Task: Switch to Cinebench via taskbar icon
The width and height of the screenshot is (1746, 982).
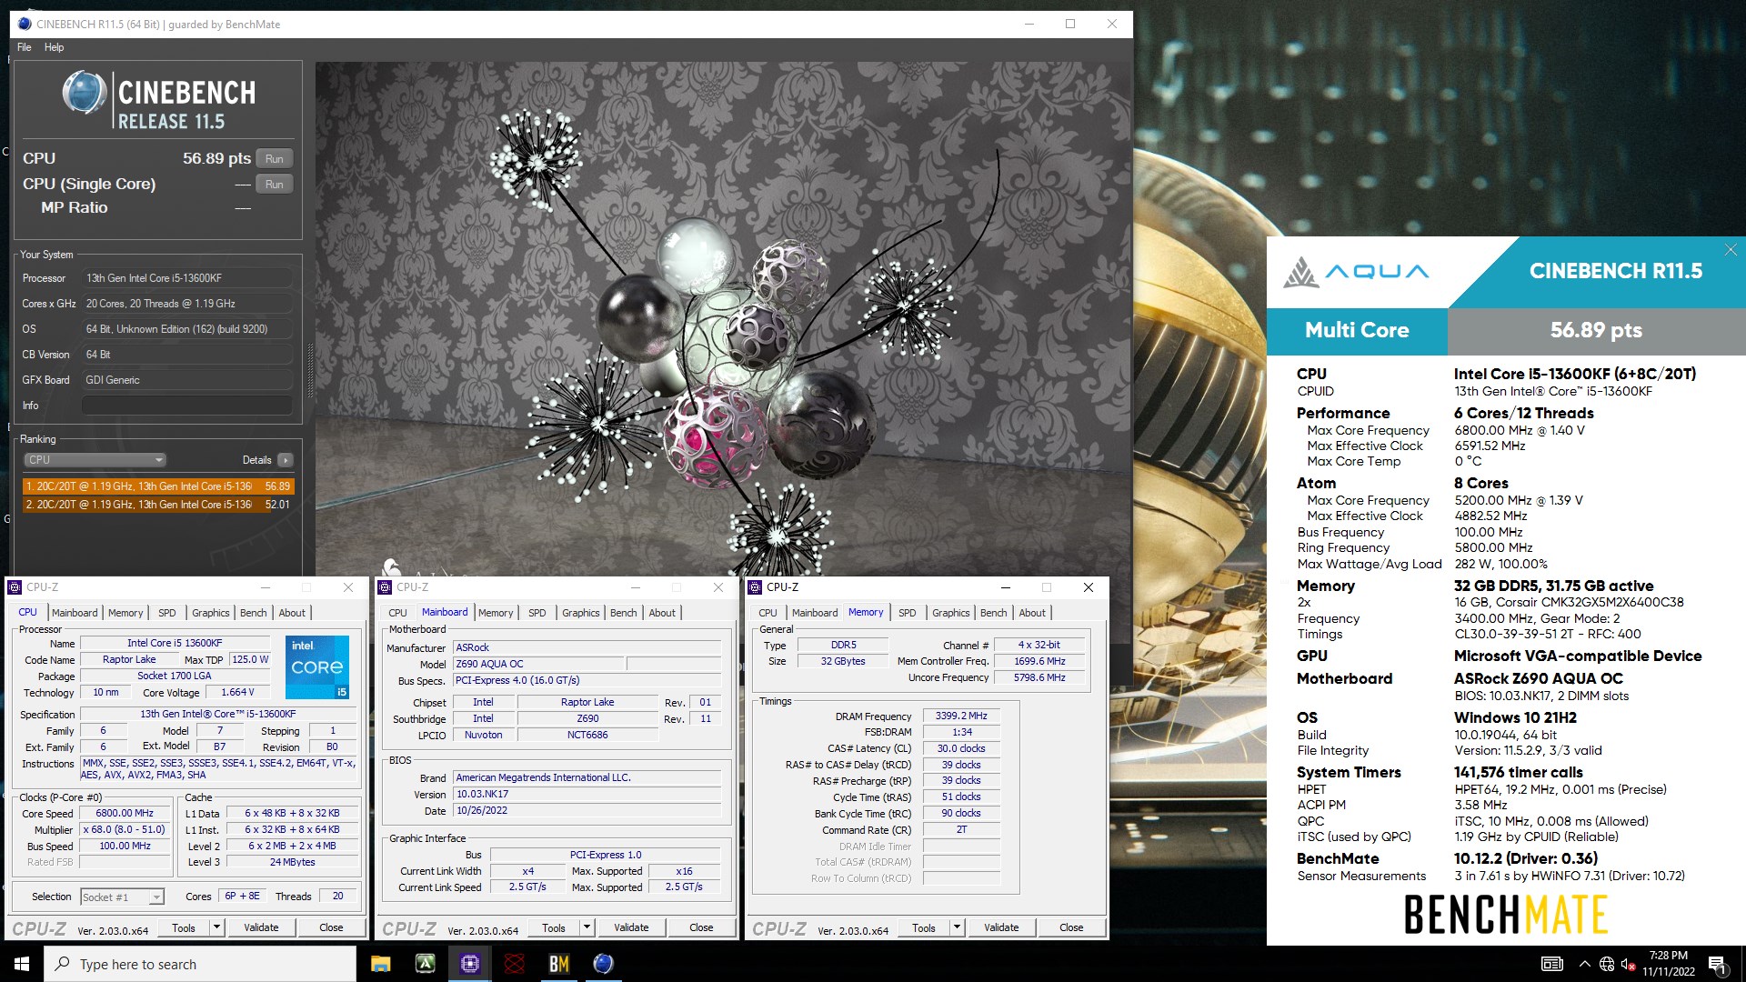Action: 603,964
